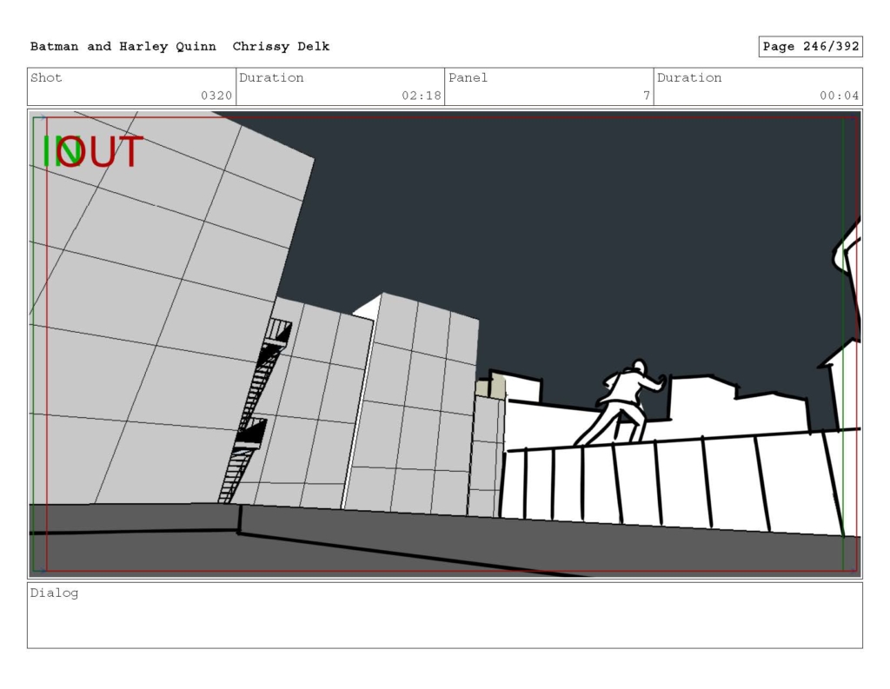Screen dimensions: 890x689
Task: Click the 'Page 246/392' box
Action: coord(811,47)
